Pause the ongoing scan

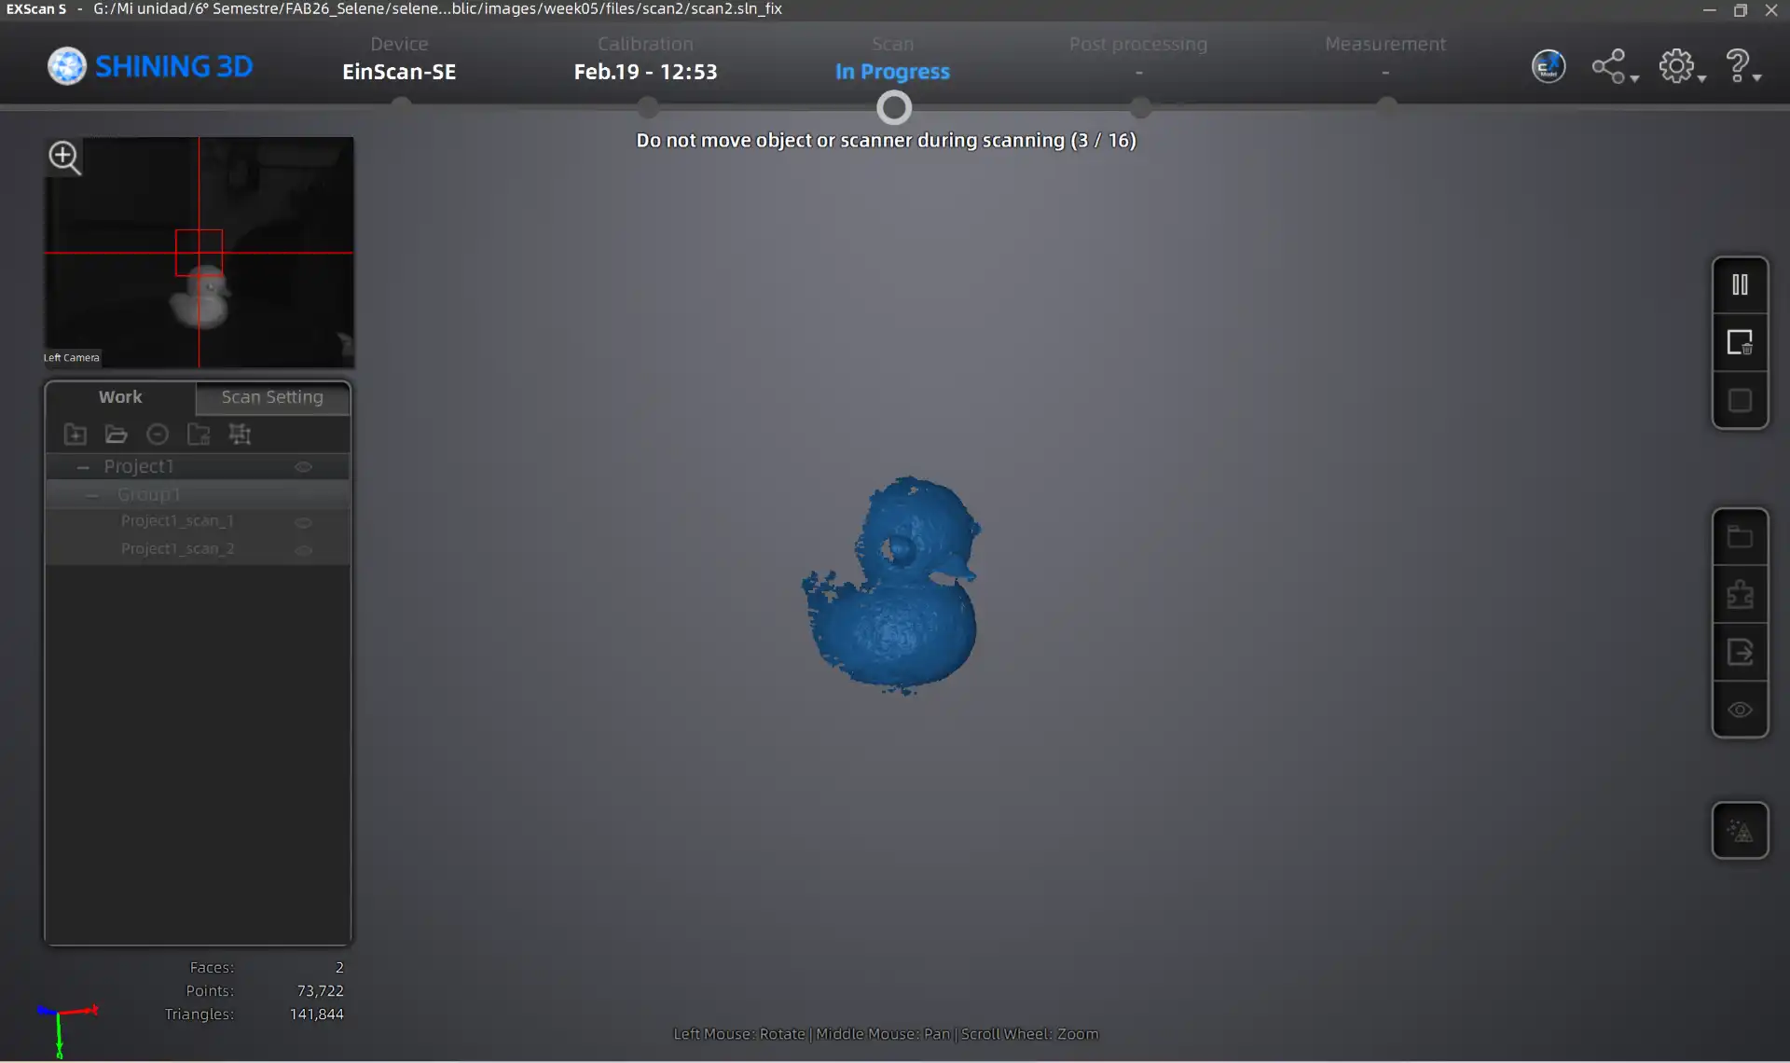click(1740, 284)
